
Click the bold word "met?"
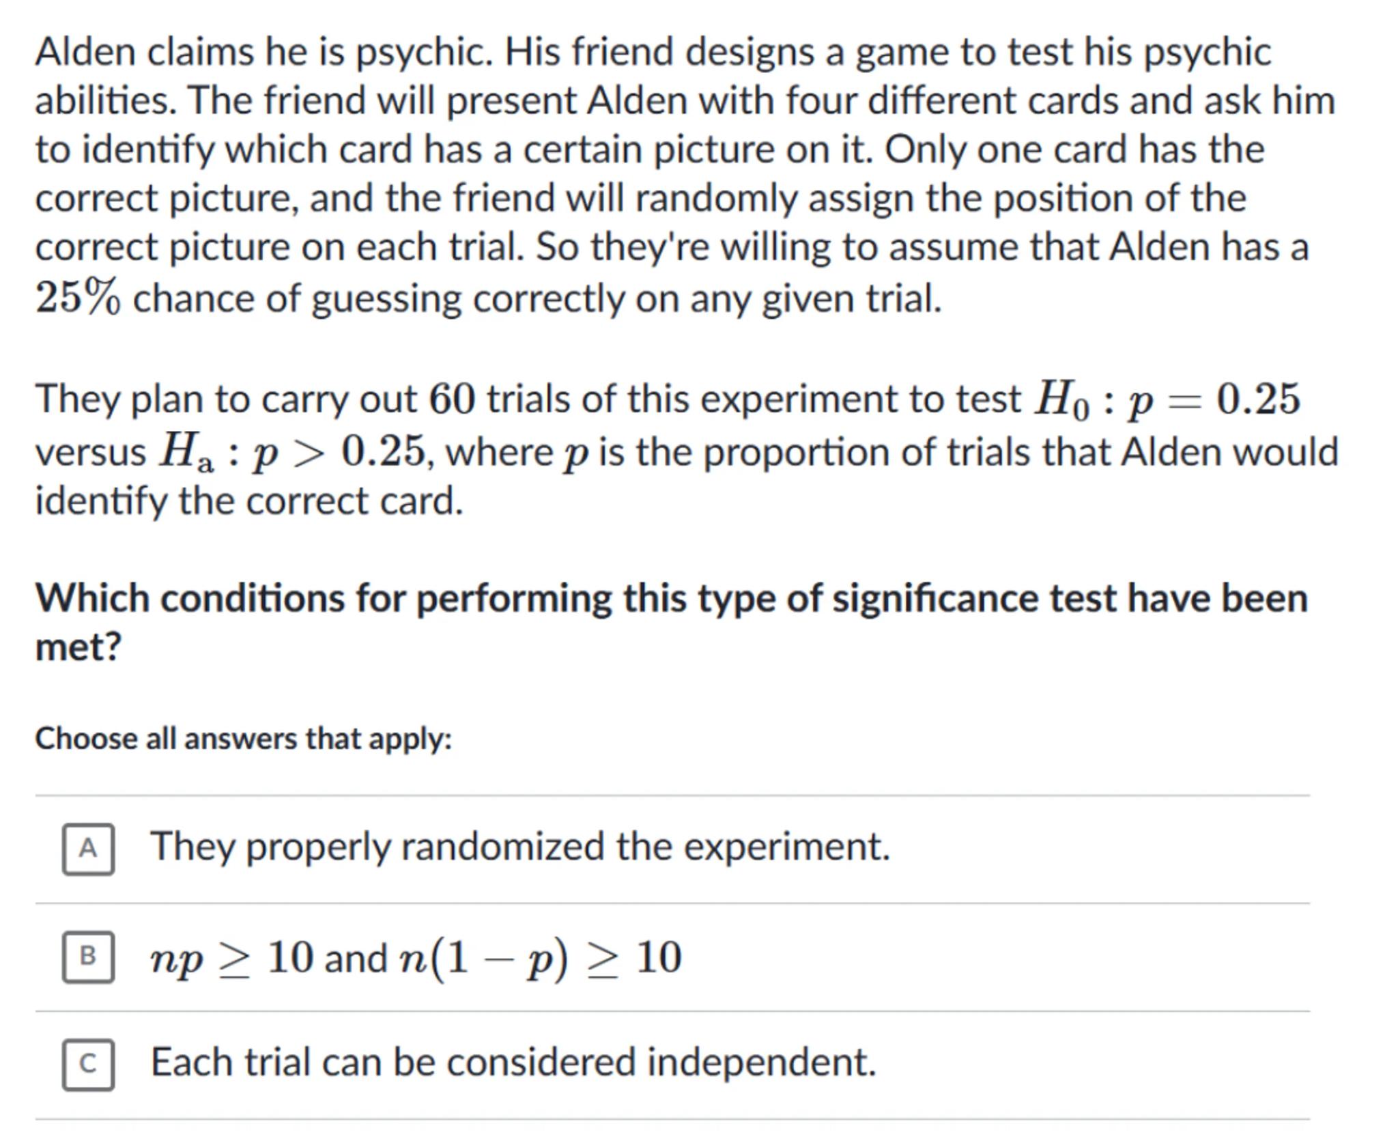tap(78, 646)
